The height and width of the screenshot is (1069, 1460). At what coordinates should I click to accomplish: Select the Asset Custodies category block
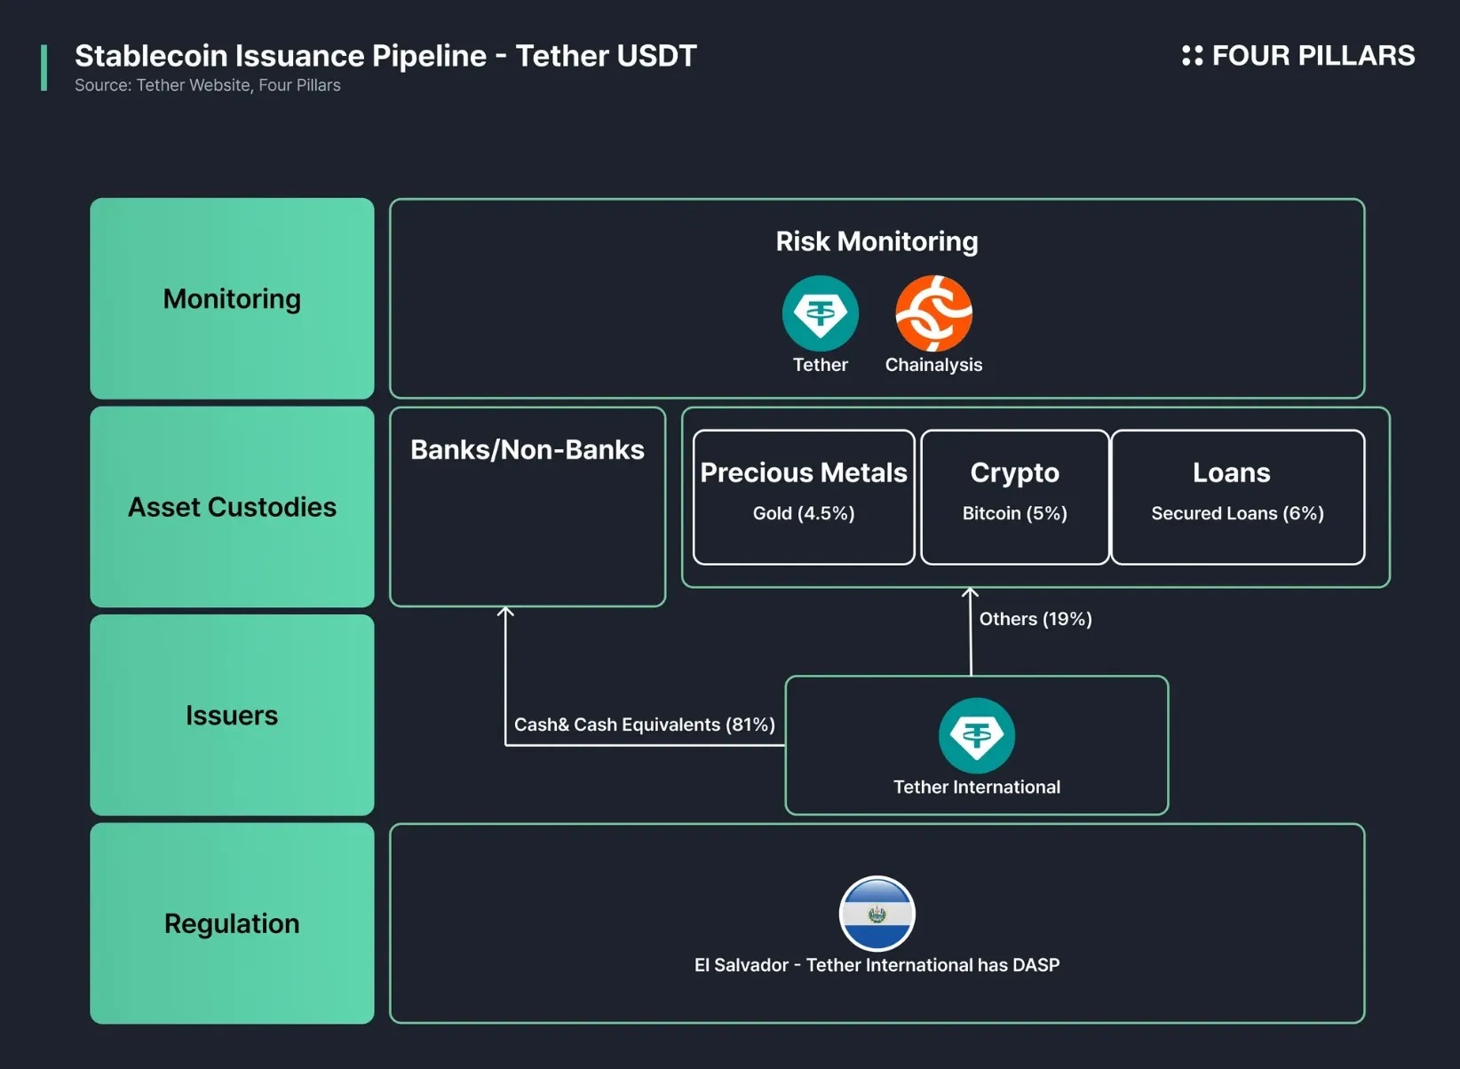[232, 507]
